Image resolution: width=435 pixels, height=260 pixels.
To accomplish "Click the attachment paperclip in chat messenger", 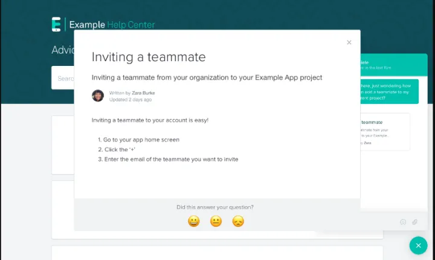I will click(x=414, y=222).
